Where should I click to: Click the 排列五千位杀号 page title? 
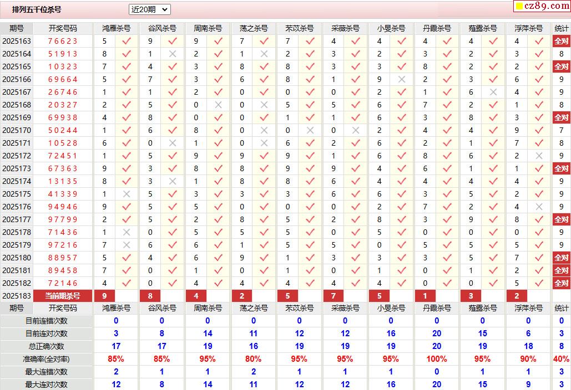[37, 9]
